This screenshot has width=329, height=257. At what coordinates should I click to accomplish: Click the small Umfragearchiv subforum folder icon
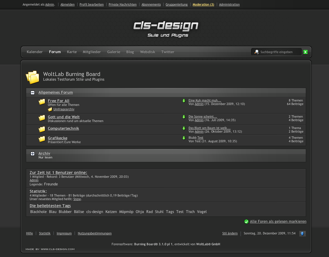[50, 109]
